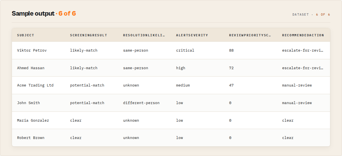The height and width of the screenshot is (156, 342).
Task: Click the truncated RESOLUTIONLIKELI… column header
Action: pyautogui.click(x=144, y=35)
